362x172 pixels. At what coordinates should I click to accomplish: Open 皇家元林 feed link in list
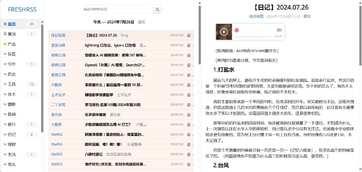pos(58,45)
